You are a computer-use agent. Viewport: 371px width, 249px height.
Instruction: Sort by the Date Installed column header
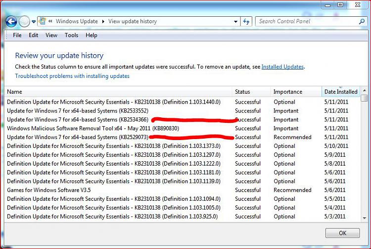click(x=341, y=92)
